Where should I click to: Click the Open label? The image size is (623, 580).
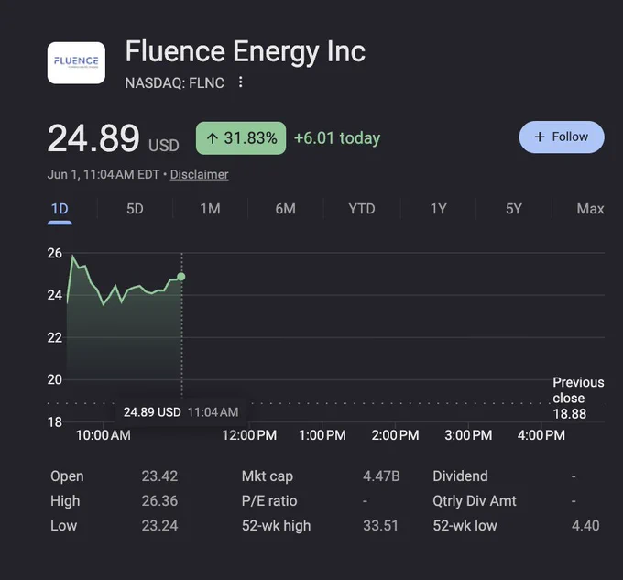click(67, 476)
